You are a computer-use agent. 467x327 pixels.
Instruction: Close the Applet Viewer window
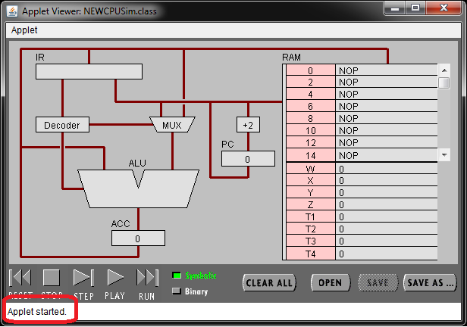[x=443, y=8]
